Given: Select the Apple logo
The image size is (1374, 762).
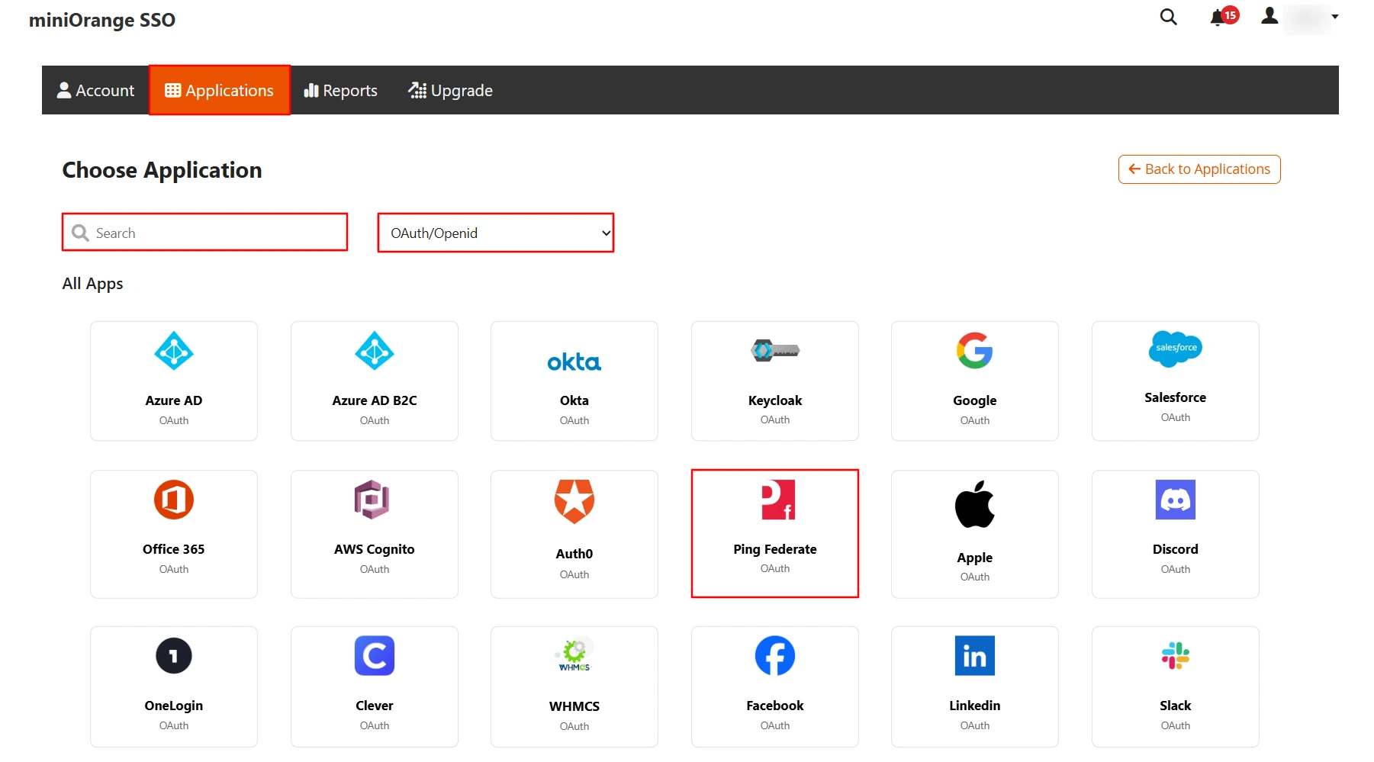Looking at the screenshot, I should [x=975, y=504].
